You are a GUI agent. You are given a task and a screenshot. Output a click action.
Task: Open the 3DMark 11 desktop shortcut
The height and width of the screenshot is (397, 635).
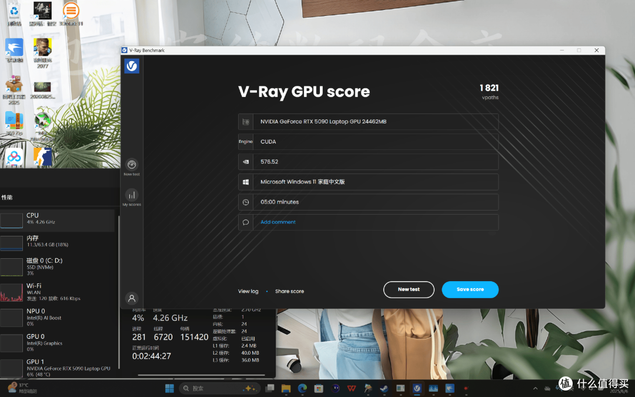click(71, 14)
